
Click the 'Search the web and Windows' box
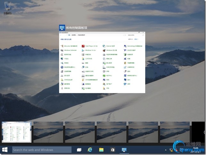42,150
